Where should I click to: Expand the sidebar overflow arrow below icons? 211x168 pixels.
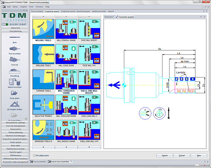point(26,119)
